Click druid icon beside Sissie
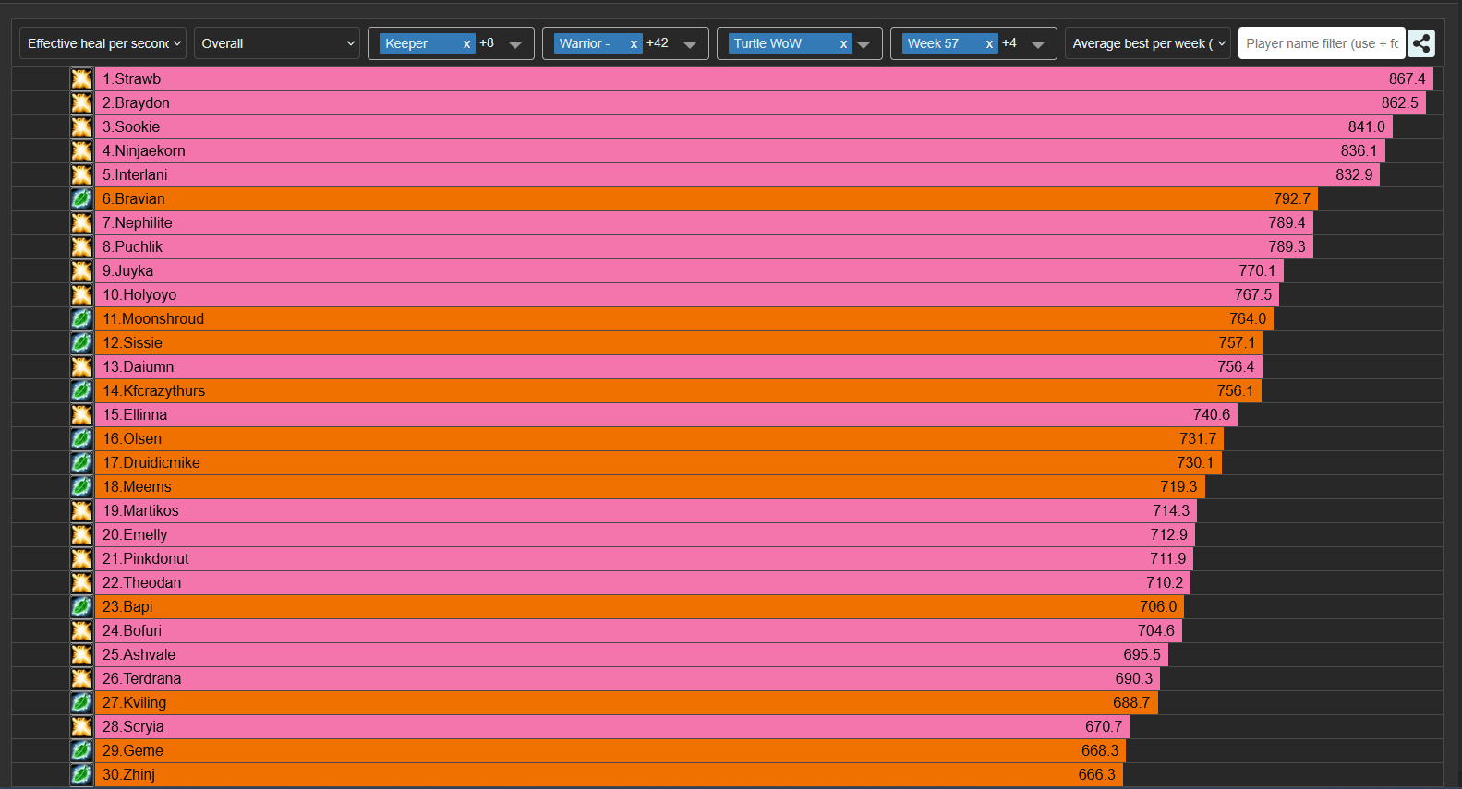Screen dimensions: 1462x789 click(81, 343)
